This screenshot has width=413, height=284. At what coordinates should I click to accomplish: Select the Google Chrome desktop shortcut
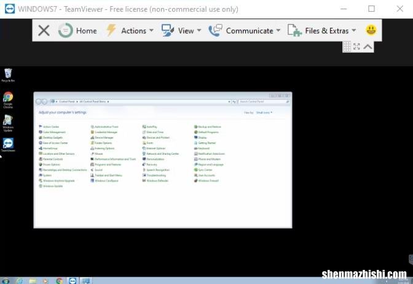pos(8,100)
